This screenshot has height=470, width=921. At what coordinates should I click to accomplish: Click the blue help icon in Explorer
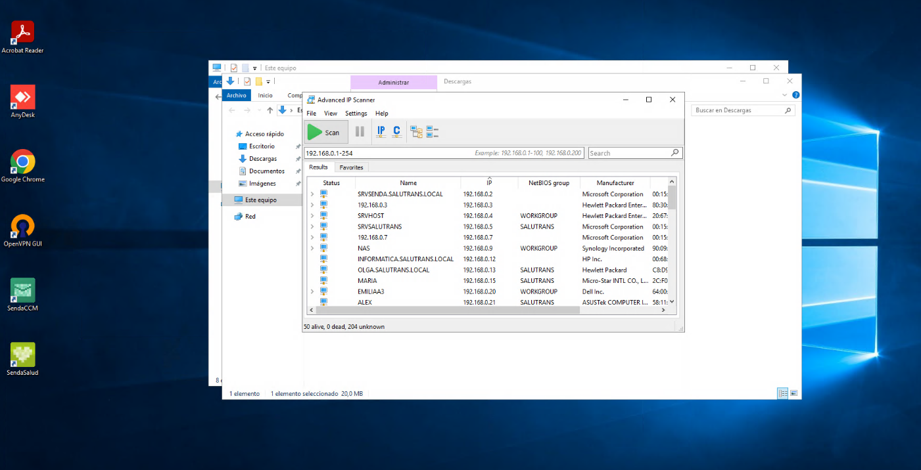click(x=796, y=95)
